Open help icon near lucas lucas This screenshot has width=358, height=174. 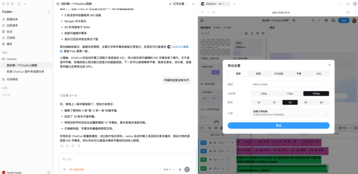point(49,172)
